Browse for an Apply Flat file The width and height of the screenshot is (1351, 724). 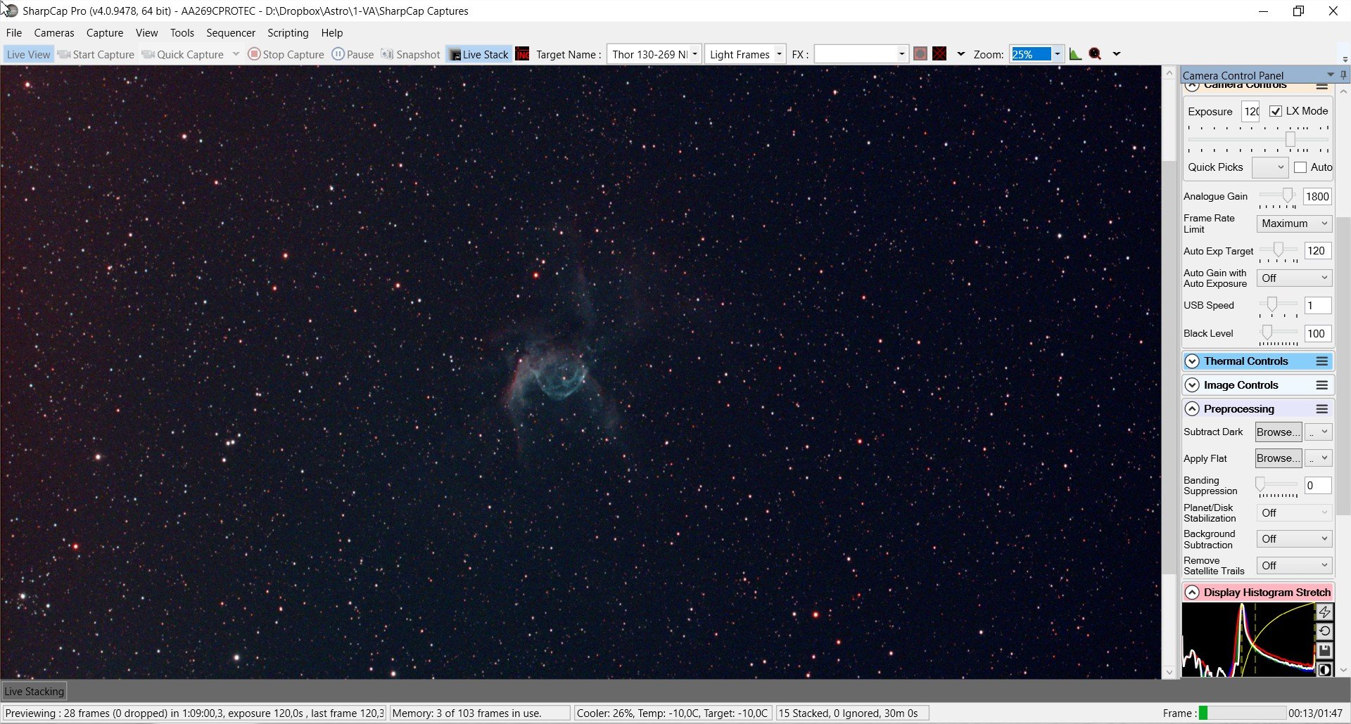[x=1279, y=458]
